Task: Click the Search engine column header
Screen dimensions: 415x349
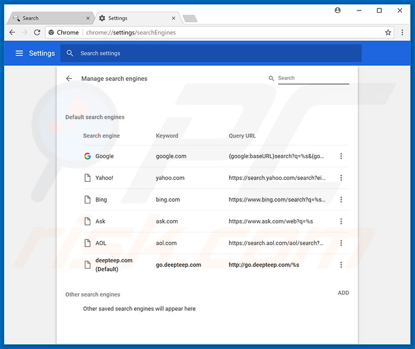Action: [x=101, y=136]
